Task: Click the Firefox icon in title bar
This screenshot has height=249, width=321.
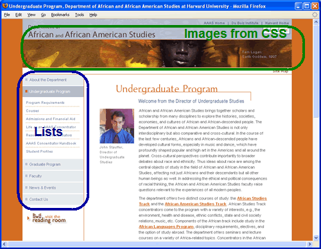Action: 5,6
